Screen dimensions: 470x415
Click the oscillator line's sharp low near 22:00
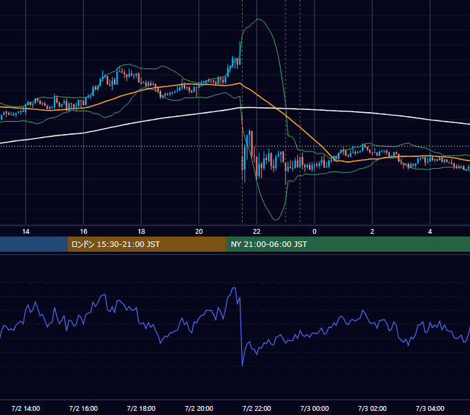tap(242, 365)
